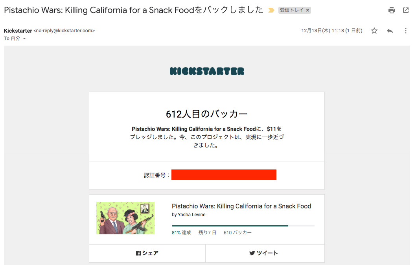Click the reply arrow icon

pos(390,31)
